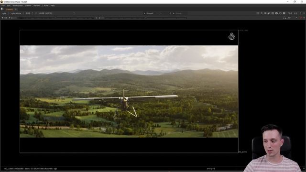Viewport: 306px width, 172px height.
Task: Open the viewer zoom level dropdown
Action: tap(290, 13)
